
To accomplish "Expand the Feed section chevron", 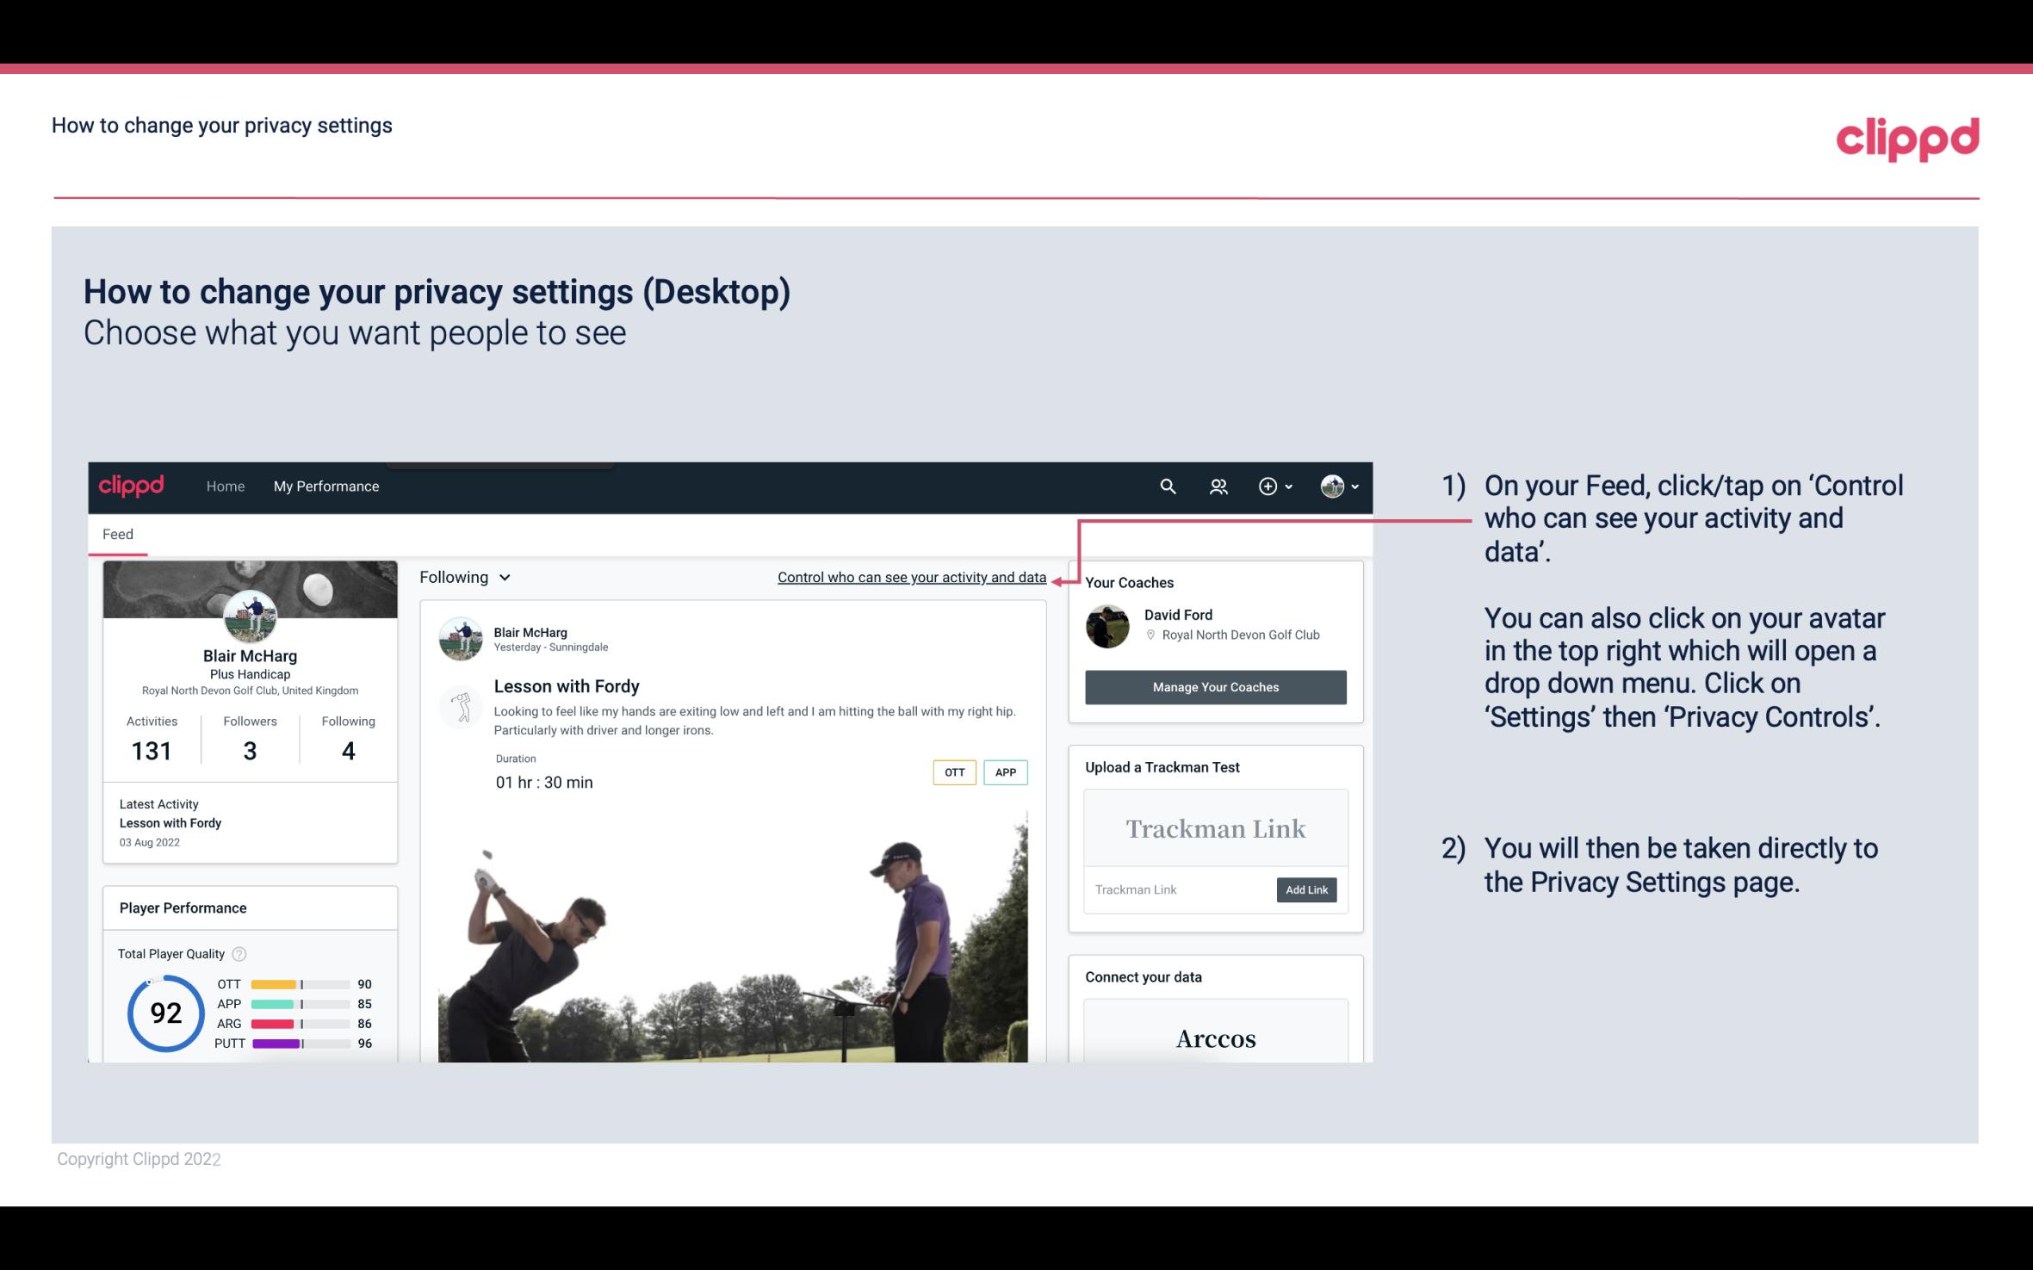I will [x=507, y=577].
